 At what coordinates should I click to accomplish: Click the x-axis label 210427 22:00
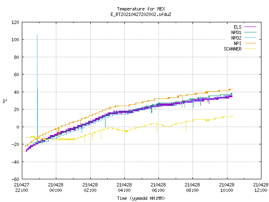click(21, 188)
